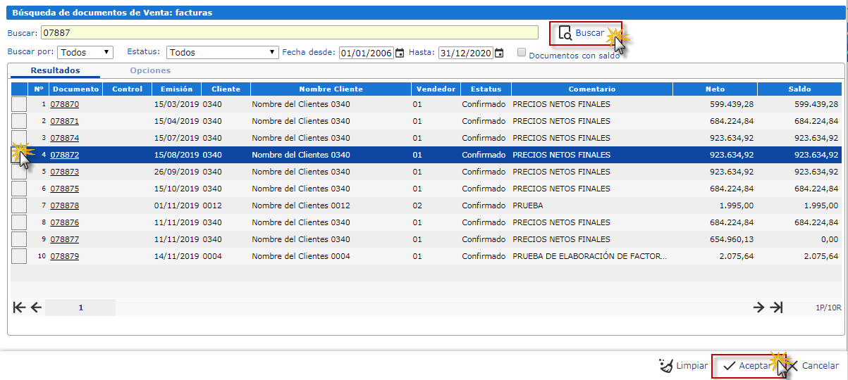Switch to the Opciones tab
This screenshot has width=848, height=380.
[150, 70]
